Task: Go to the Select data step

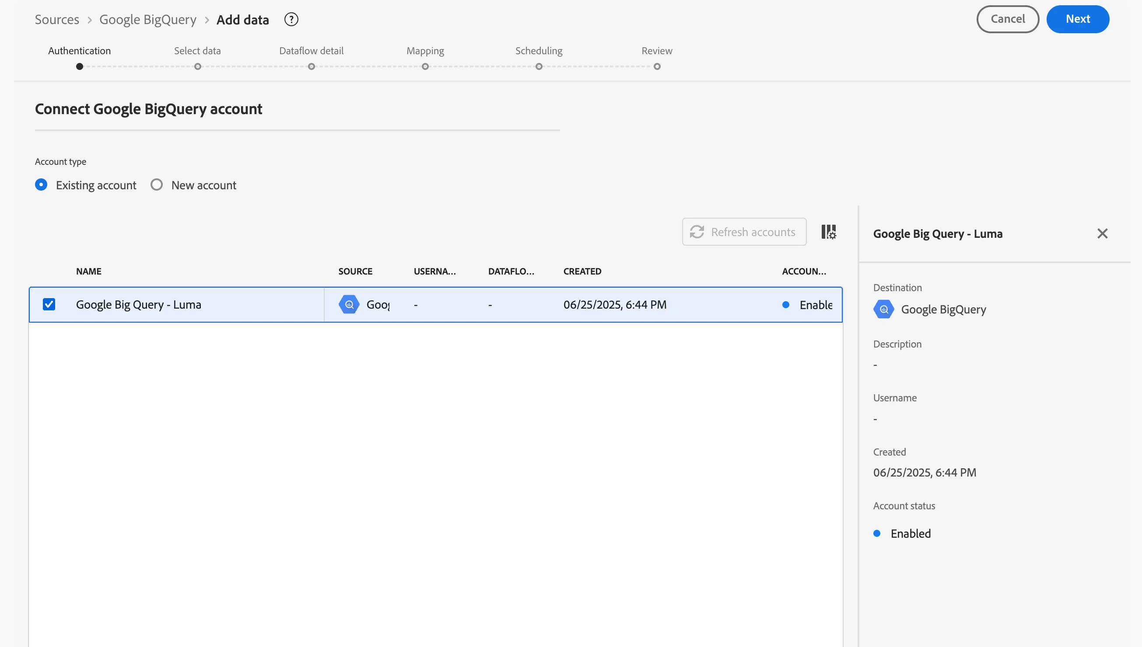Action: 197,51
